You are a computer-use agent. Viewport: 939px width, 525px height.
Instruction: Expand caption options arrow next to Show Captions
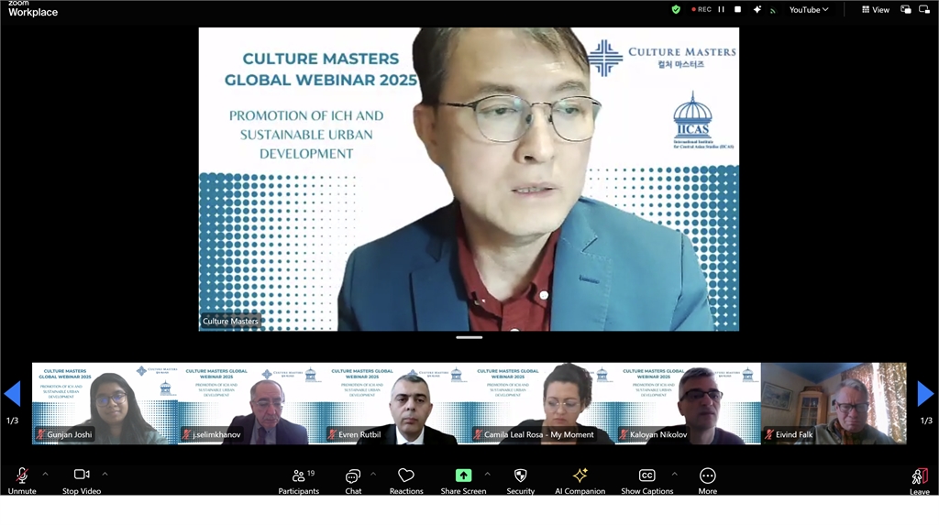pos(674,474)
